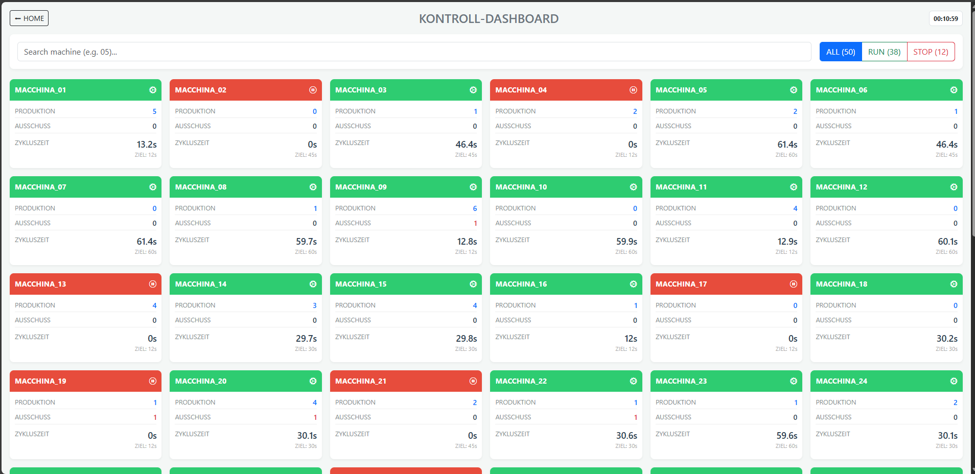The width and height of the screenshot is (975, 474).
Task: Click MACCHINA_09's production count link
Action: coord(474,208)
